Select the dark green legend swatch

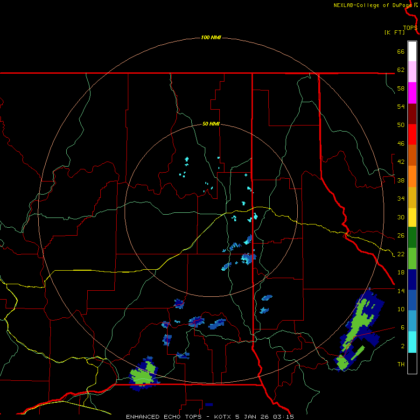point(412,238)
